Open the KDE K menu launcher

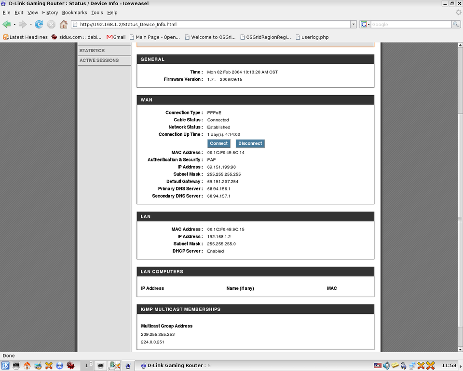coord(5,366)
